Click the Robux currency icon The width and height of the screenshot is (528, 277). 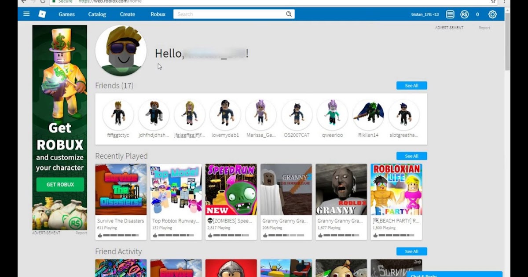(464, 14)
